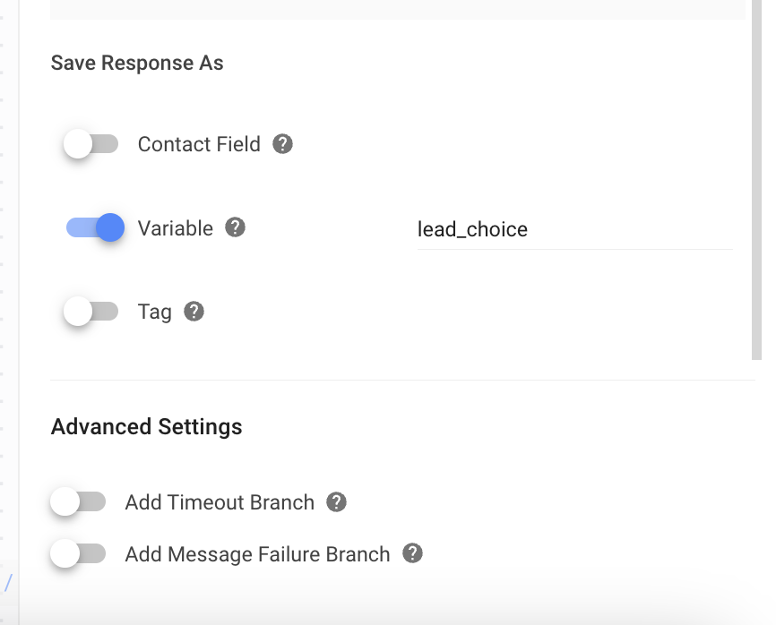Click the question mark next to Variable
776x625 pixels.
(235, 227)
